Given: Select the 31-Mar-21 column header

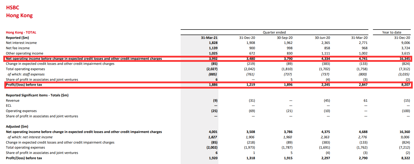Looking at the screenshot, I should tap(209, 38).
